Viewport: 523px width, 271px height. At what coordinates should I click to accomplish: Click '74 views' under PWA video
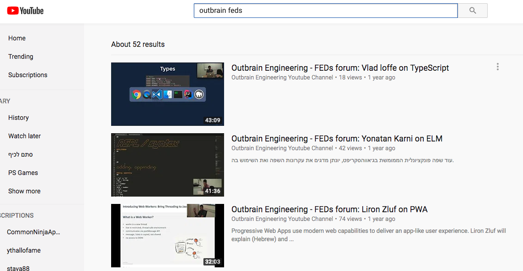click(x=350, y=219)
